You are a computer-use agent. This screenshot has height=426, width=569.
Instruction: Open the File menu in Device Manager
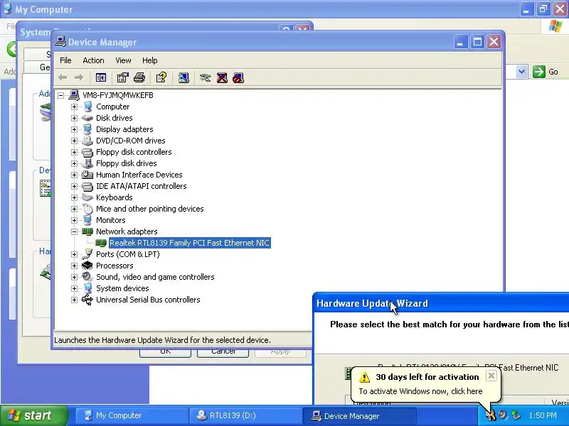coord(65,60)
